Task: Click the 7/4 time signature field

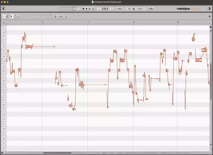Action: [x=129, y=9]
